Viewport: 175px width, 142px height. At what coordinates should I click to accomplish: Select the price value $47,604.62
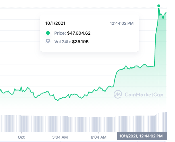click(x=79, y=33)
